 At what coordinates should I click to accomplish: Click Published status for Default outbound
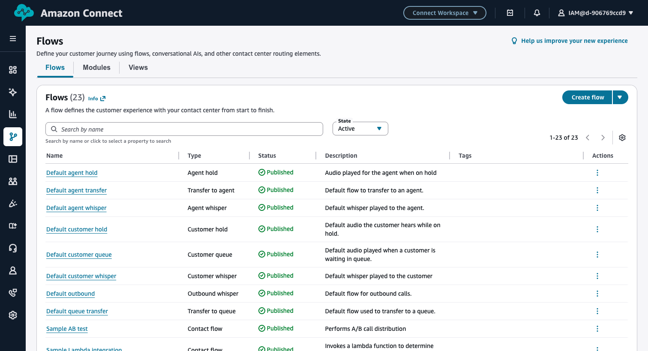coord(276,293)
